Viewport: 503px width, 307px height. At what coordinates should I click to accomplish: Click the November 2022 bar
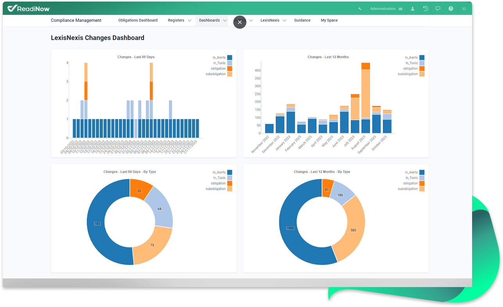(x=269, y=128)
